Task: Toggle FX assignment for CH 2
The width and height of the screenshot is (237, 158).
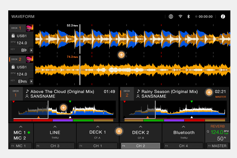Action: (x=141, y=146)
